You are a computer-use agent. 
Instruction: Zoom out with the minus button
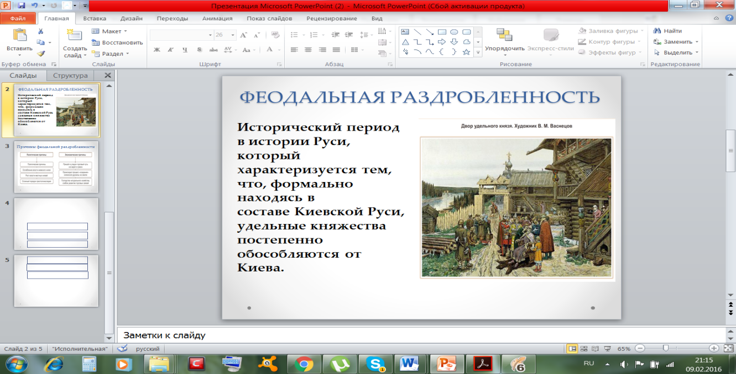click(x=640, y=349)
